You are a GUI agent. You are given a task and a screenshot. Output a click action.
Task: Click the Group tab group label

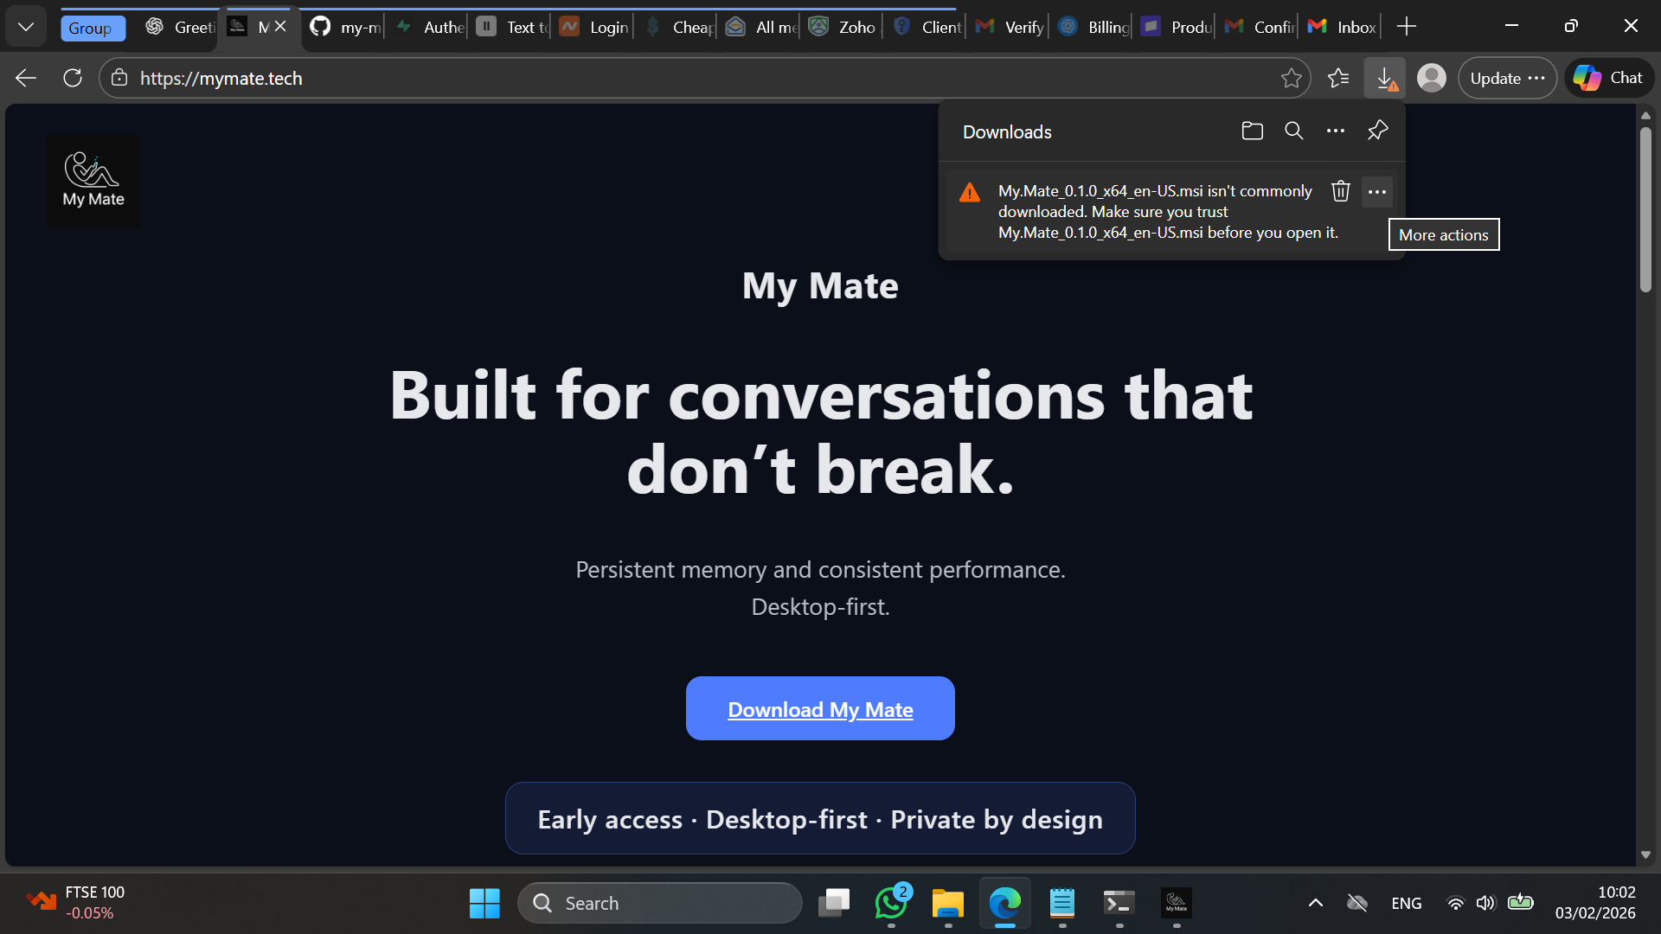point(91,29)
